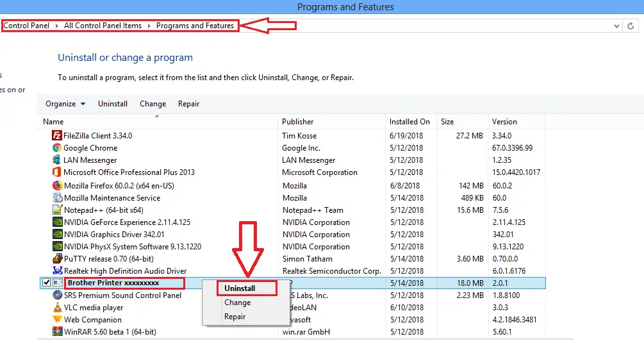Click the Google Chrome program icon
Screen dimensions: 644x341
point(56,147)
